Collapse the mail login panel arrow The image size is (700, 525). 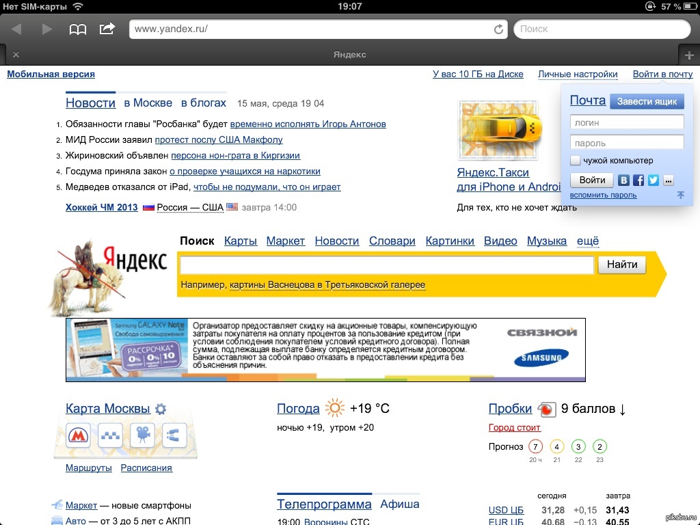tap(680, 196)
